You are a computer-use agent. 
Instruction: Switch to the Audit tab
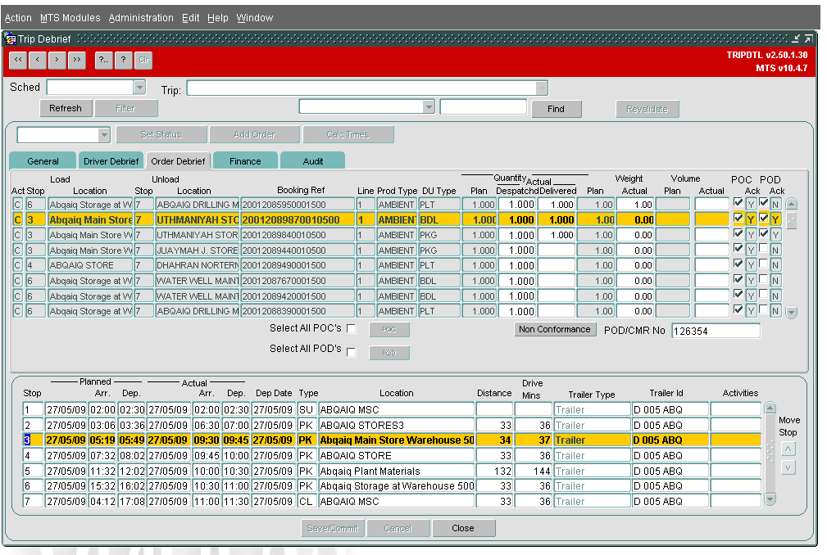[x=313, y=161]
